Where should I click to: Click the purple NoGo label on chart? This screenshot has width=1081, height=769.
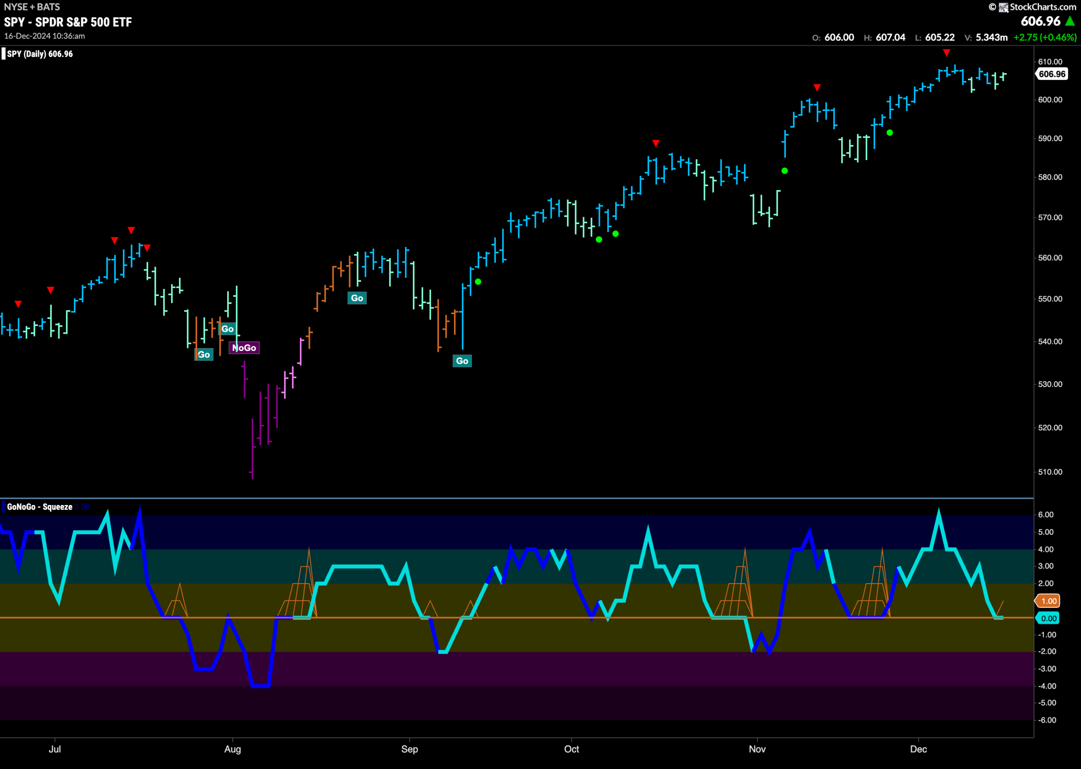click(244, 348)
